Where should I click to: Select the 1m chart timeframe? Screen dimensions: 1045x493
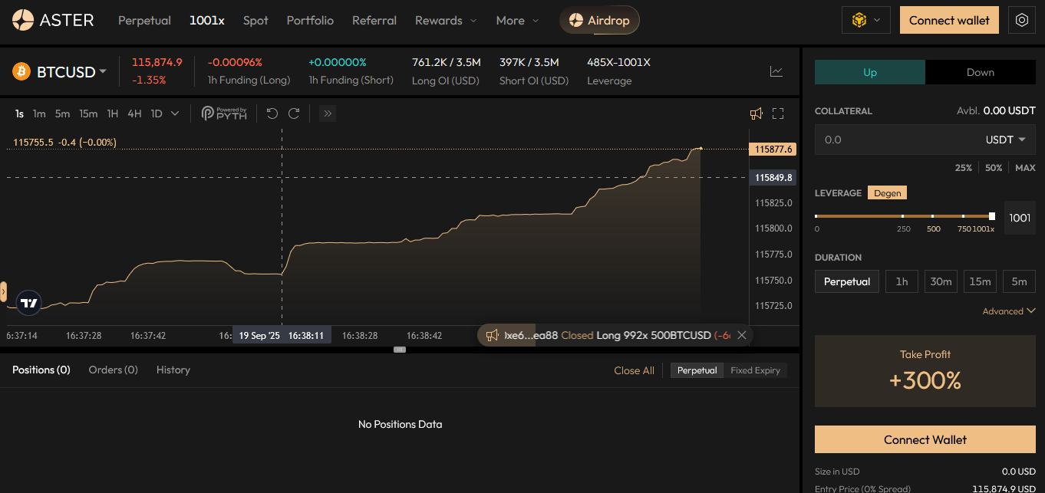[39, 113]
